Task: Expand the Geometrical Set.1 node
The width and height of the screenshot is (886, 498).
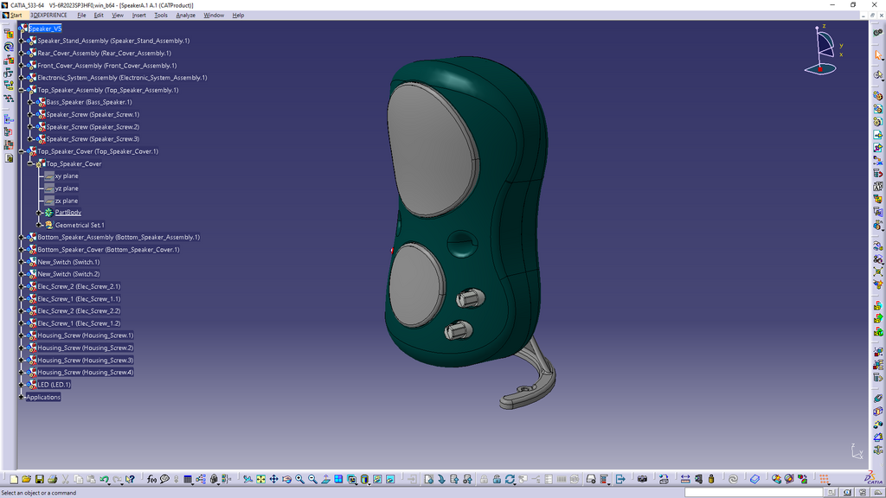Action: point(39,225)
